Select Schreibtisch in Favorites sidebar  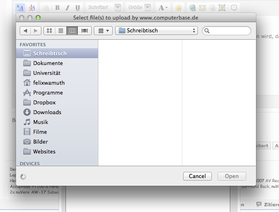point(57,53)
